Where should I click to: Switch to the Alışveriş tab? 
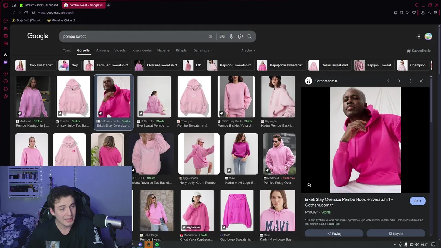click(x=102, y=50)
